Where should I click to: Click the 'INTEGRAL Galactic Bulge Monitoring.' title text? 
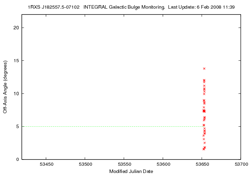pos(124,7)
